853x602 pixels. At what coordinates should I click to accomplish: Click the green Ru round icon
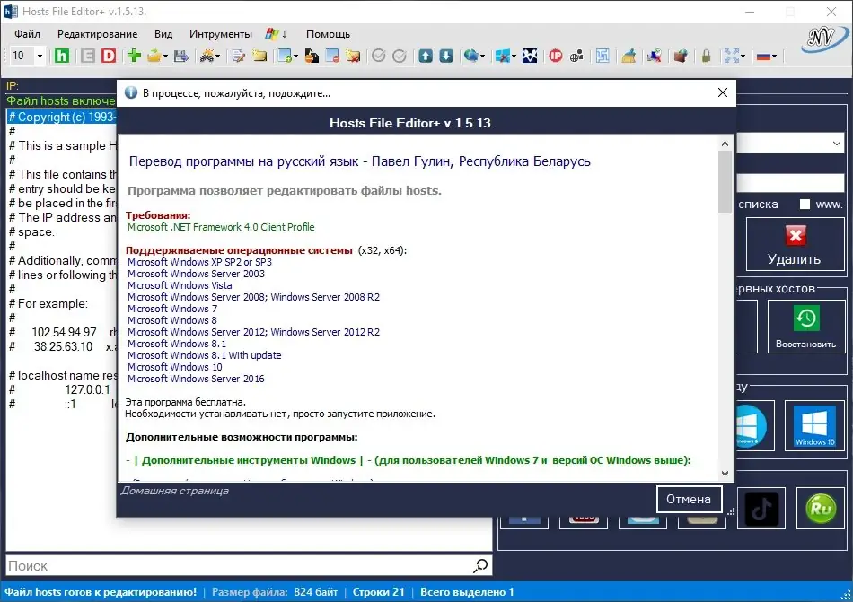[x=821, y=509]
